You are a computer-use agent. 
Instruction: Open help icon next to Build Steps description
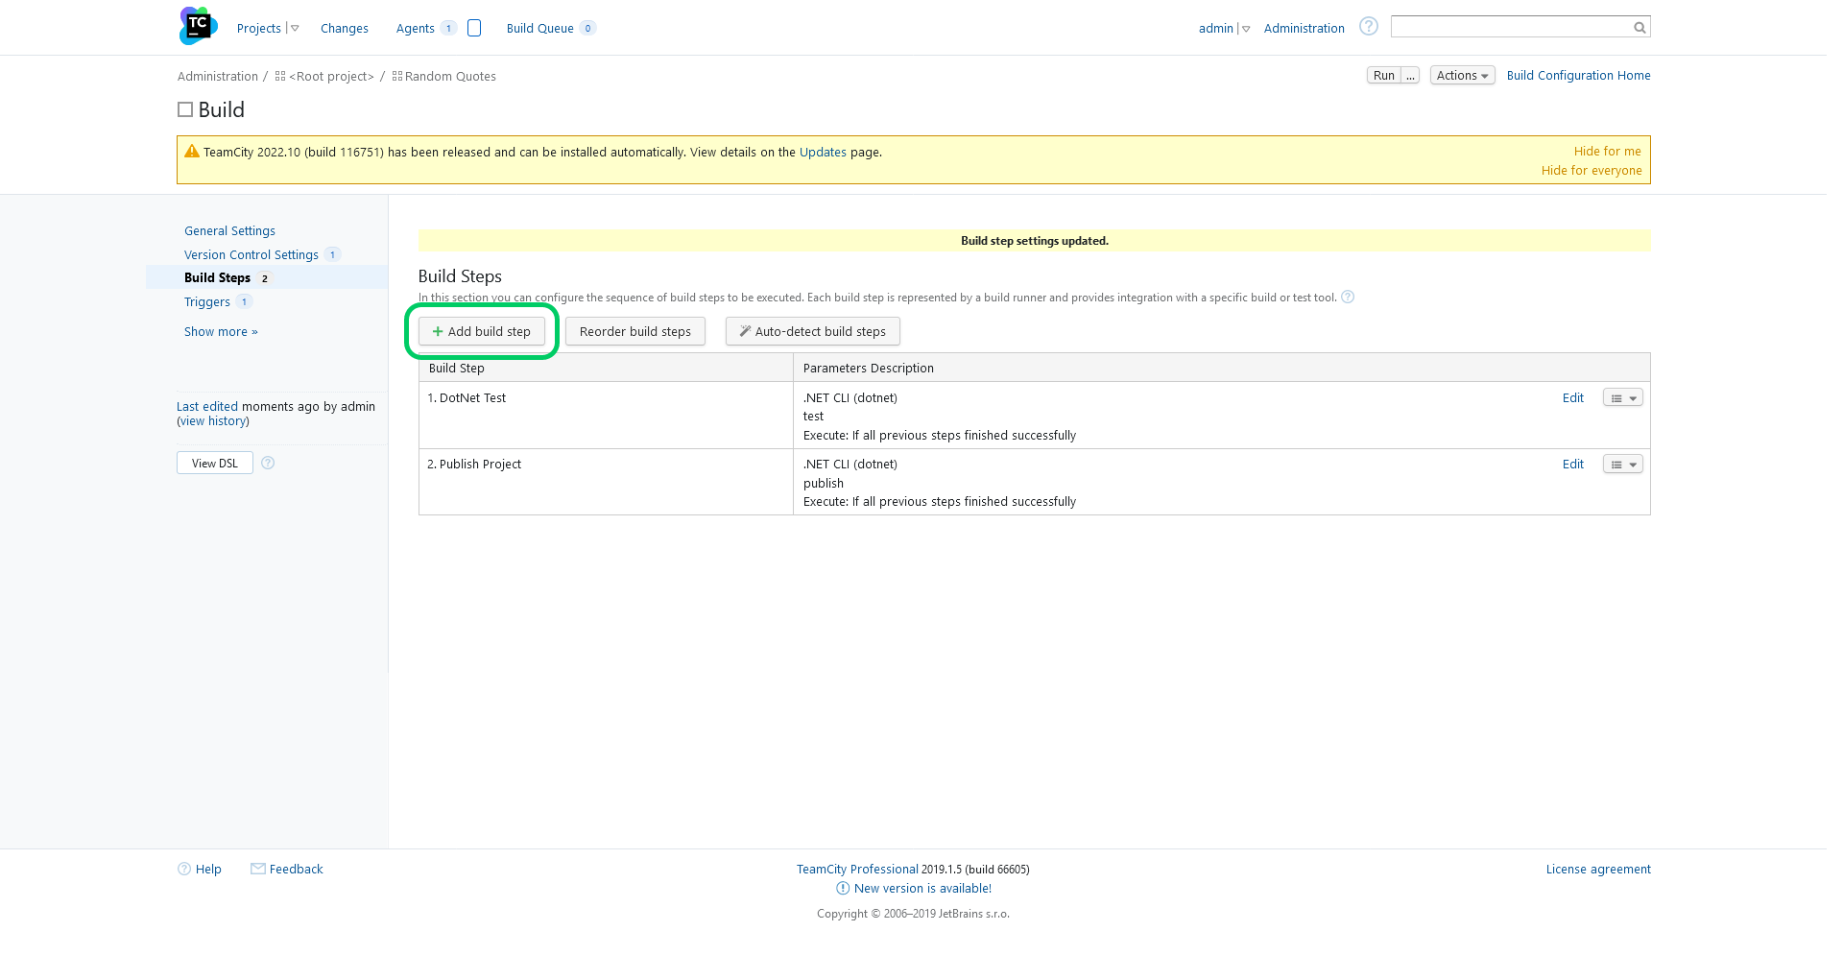pyautogui.click(x=1348, y=297)
